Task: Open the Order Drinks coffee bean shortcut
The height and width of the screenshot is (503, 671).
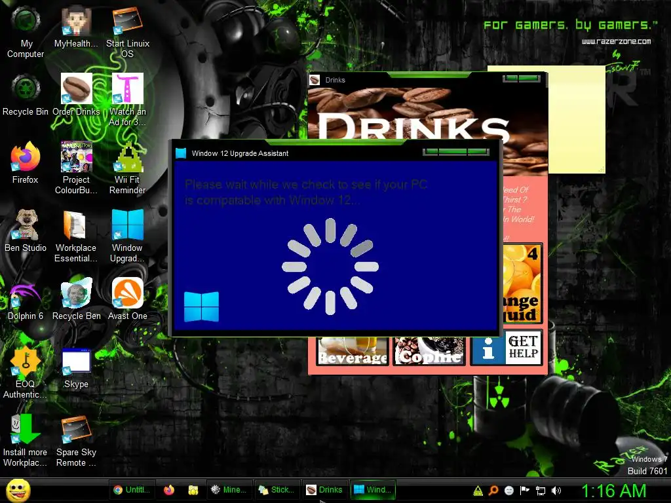Action: (x=76, y=95)
